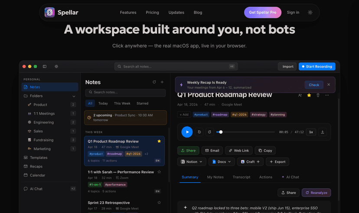Screen dimensions: 359x213
Task: Open the more options ellipsis menu
Action: pos(327,95)
